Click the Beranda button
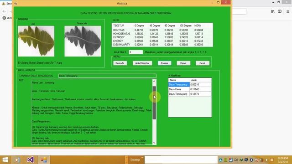Image resolution: width=292 pixels, height=164 pixels. pyautogui.click(x=120, y=63)
